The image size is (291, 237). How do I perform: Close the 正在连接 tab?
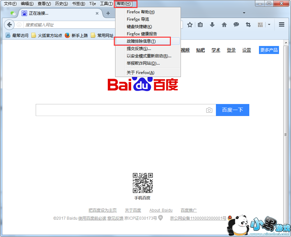[97, 13]
